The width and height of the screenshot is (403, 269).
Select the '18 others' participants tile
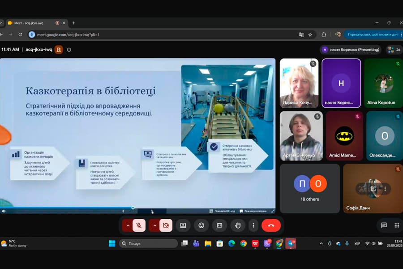310,188
